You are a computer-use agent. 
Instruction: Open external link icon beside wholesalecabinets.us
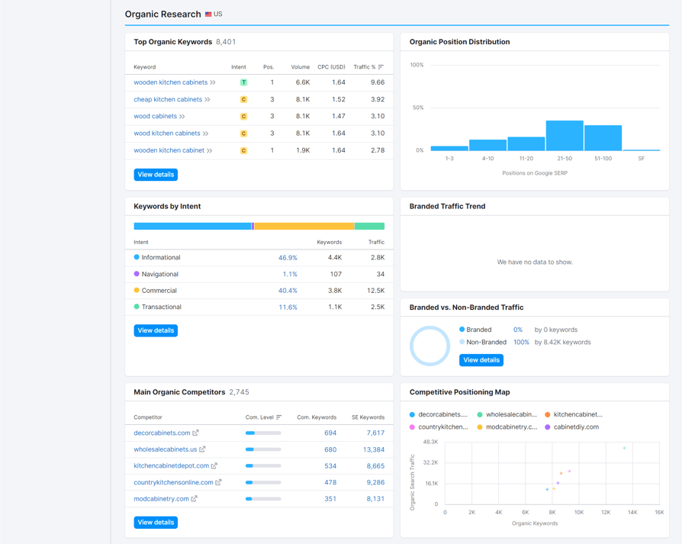coord(202,449)
